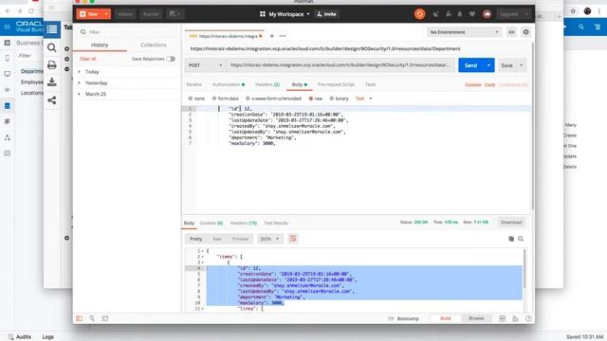Screen dimensions: 607x341
Task: Click the Download response button
Action: pos(511,223)
